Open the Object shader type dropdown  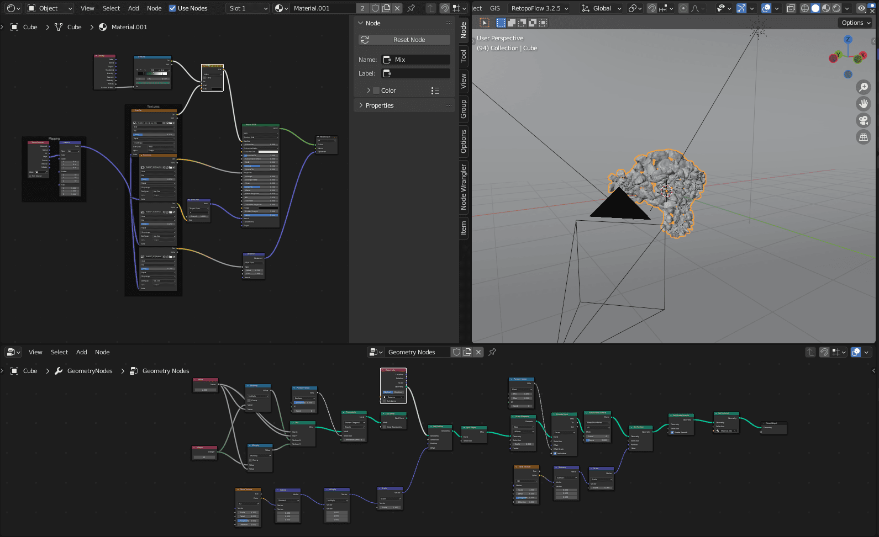pos(50,8)
